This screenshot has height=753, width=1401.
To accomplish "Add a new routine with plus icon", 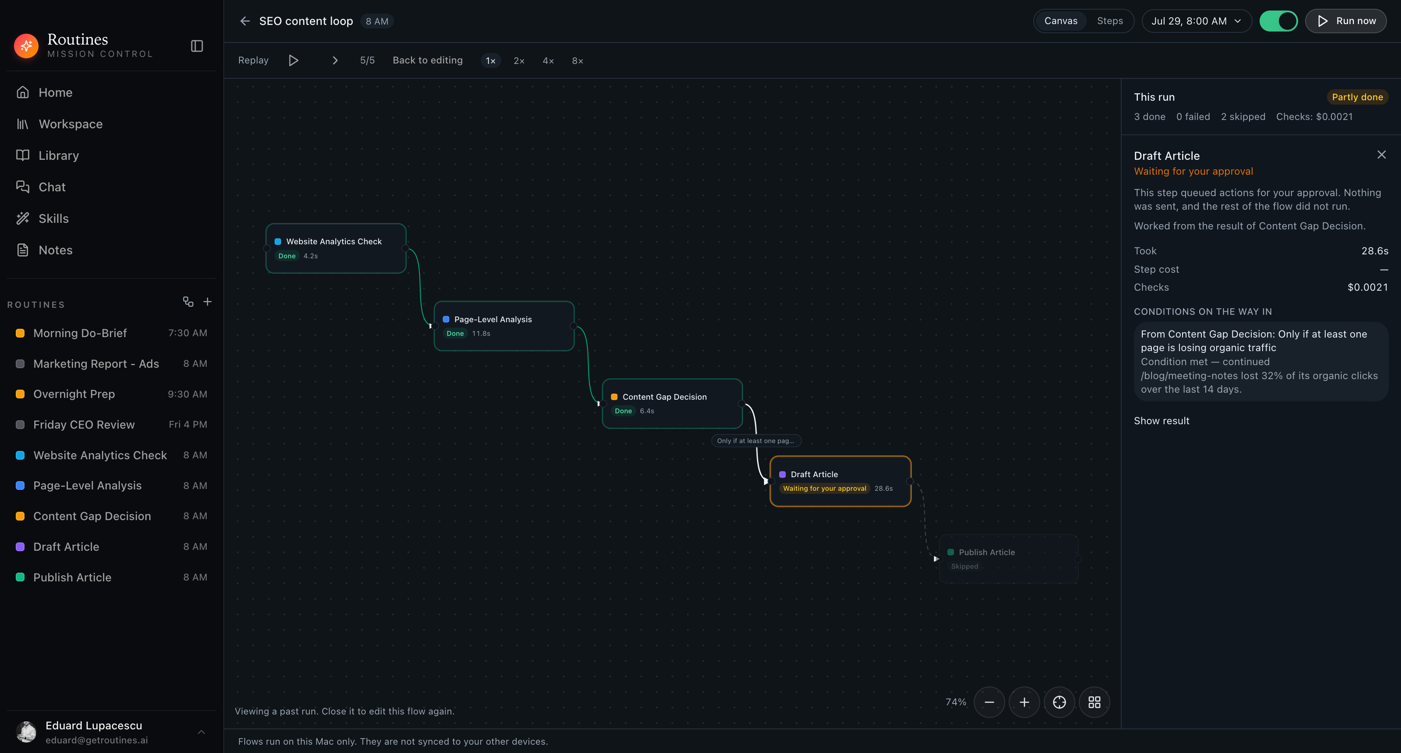I will 208,302.
